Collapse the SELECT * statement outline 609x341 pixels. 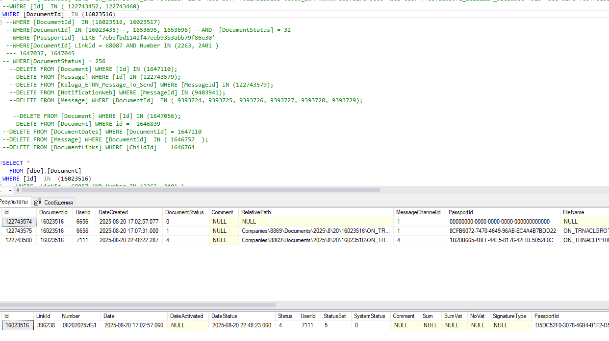(1, 163)
